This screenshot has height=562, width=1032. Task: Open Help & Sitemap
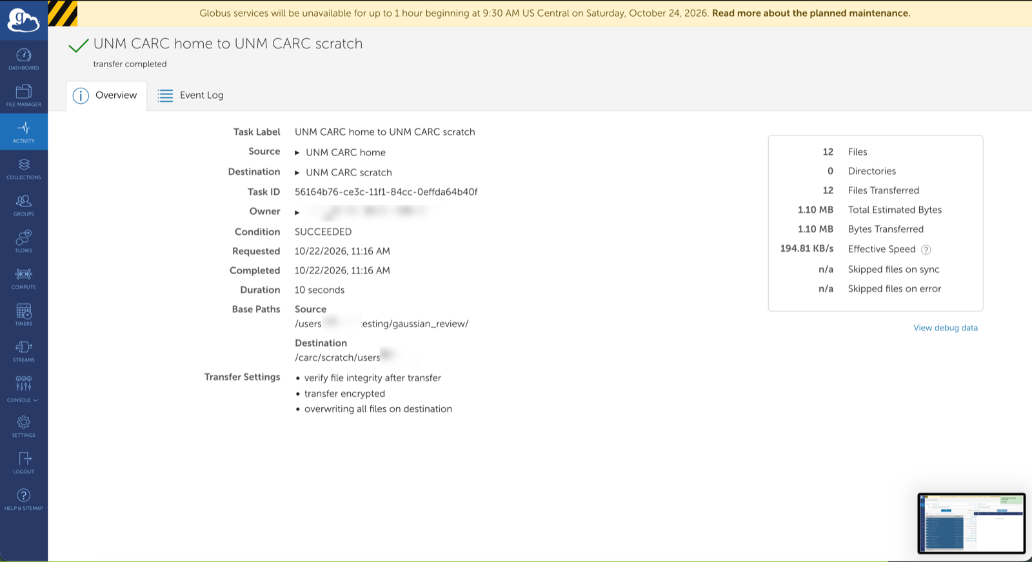24,500
